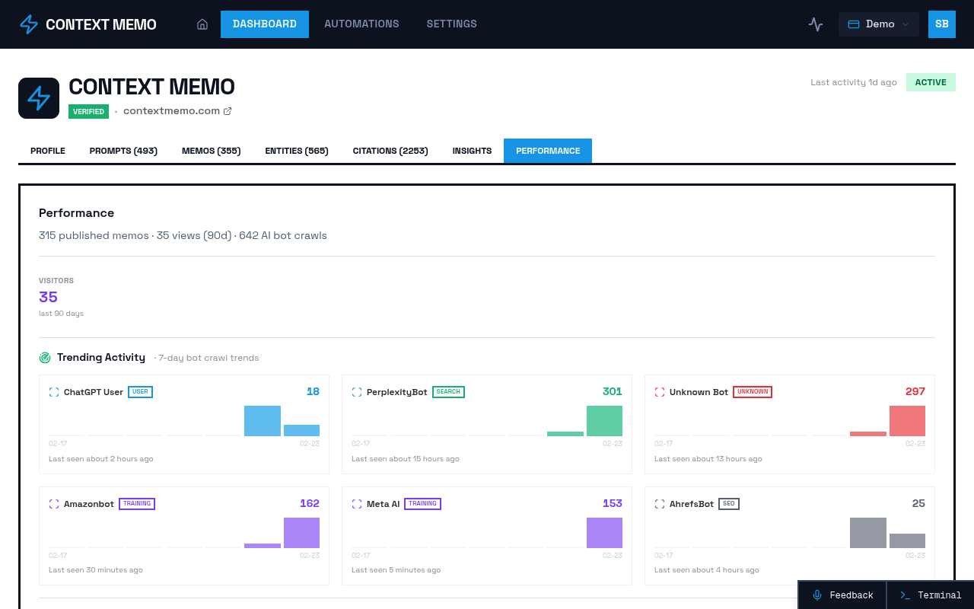
Task: Follow the contextmemo.com link
Action: click(170, 110)
